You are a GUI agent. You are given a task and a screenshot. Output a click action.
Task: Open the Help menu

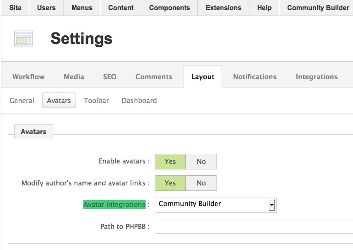pos(264,8)
